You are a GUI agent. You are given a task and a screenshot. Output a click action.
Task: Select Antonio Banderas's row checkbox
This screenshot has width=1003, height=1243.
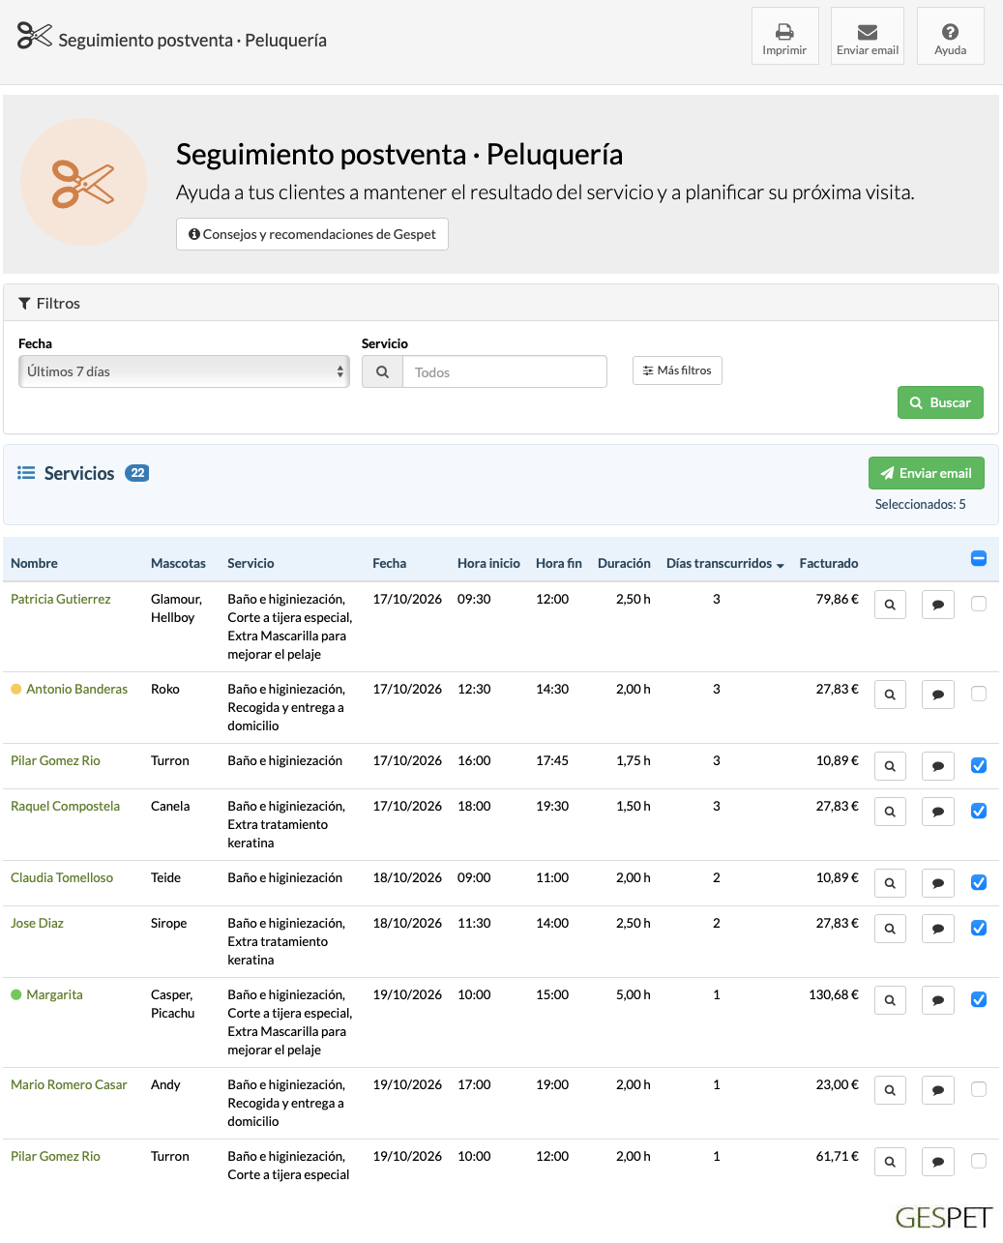(979, 694)
